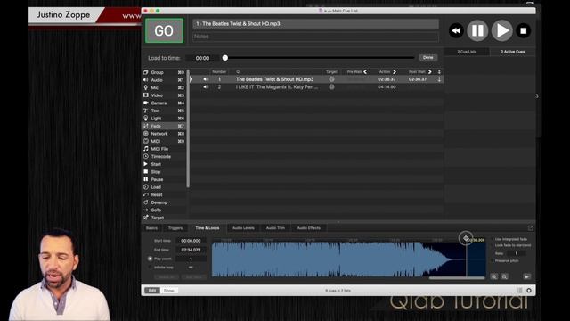Screen dimensions: 570x321
Task: Click the Action column arrow
Action: (x=395, y=71)
